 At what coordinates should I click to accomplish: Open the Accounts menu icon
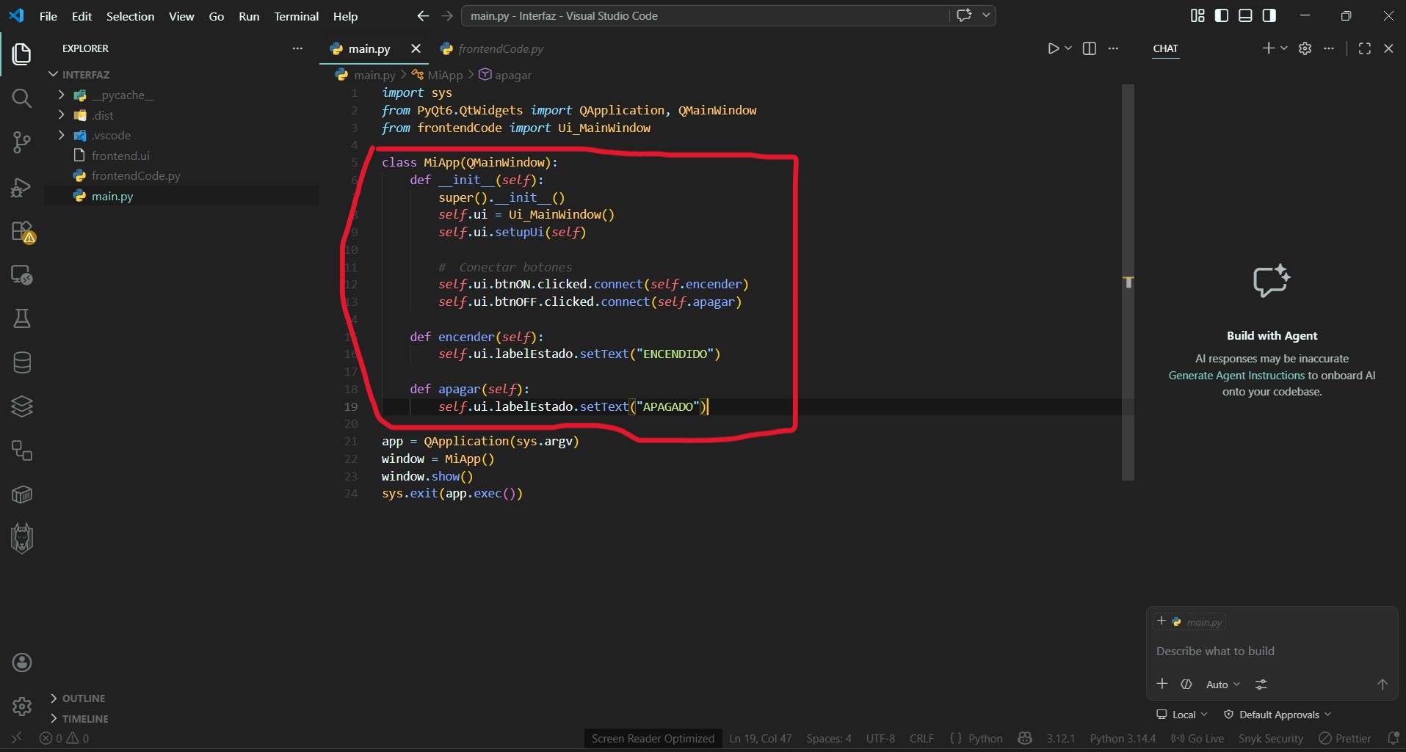click(22, 662)
